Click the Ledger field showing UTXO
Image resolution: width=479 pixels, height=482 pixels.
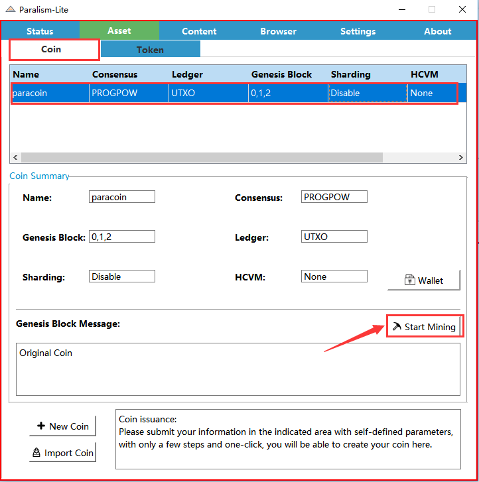pyautogui.click(x=334, y=237)
